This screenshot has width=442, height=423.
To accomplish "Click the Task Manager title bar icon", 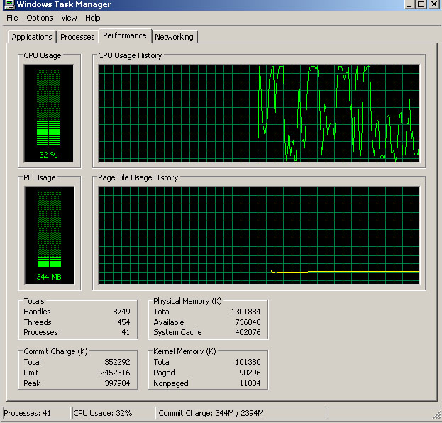I will tap(9, 4).
